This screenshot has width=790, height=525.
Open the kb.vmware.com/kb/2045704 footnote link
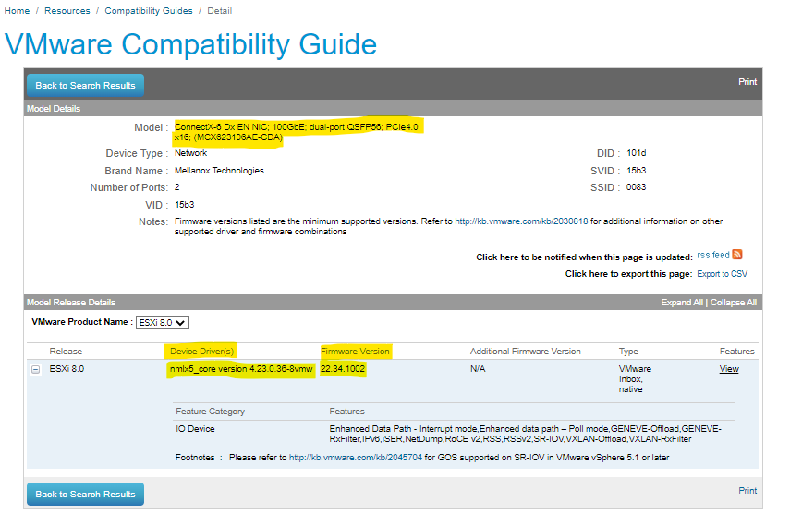coord(356,457)
